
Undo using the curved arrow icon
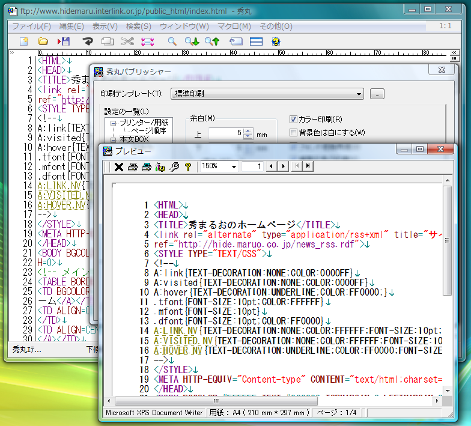(88, 41)
